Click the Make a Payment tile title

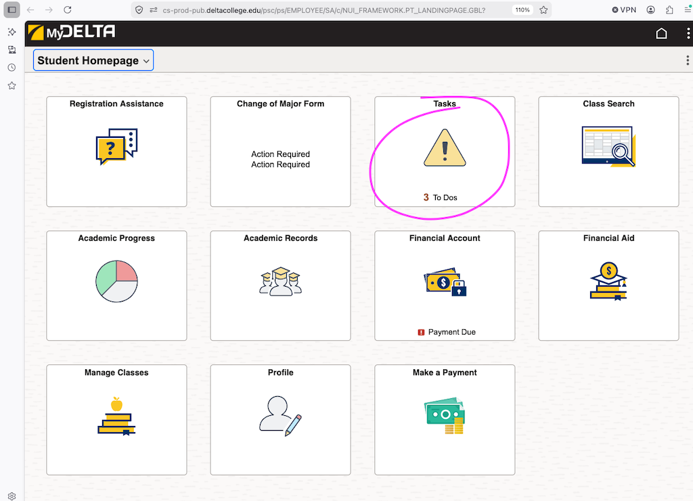(445, 373)
